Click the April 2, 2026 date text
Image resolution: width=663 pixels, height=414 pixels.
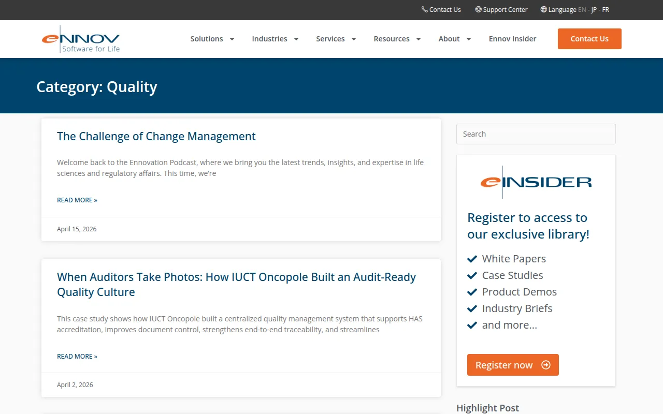[x=75, y=385]
